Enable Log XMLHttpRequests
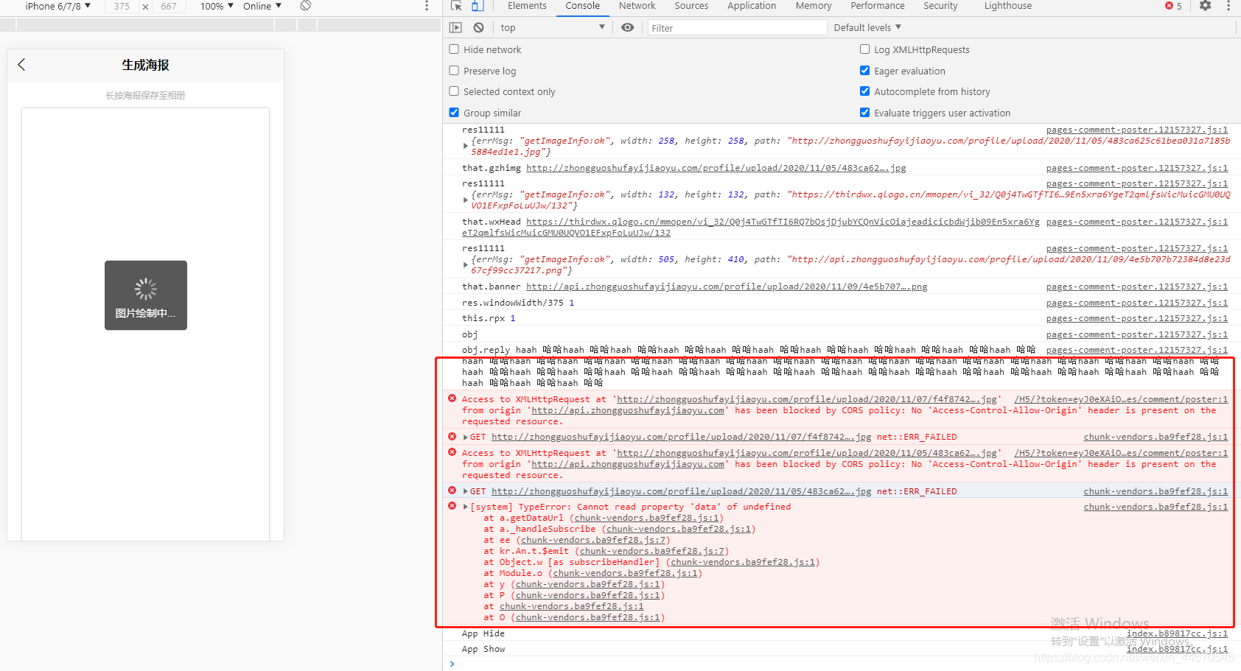Viewport: 1241px width, 671px height. point(864,49)
